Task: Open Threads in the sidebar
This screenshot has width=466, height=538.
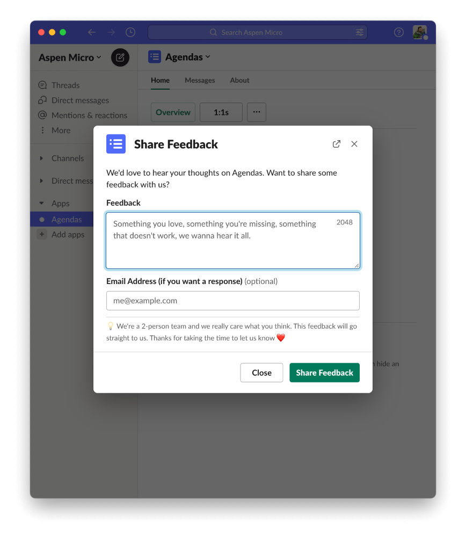Action: point(65,85)
